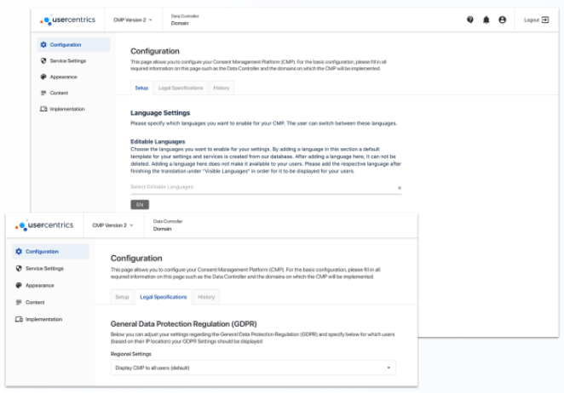Click the Logout exit icon

point(545,20)
